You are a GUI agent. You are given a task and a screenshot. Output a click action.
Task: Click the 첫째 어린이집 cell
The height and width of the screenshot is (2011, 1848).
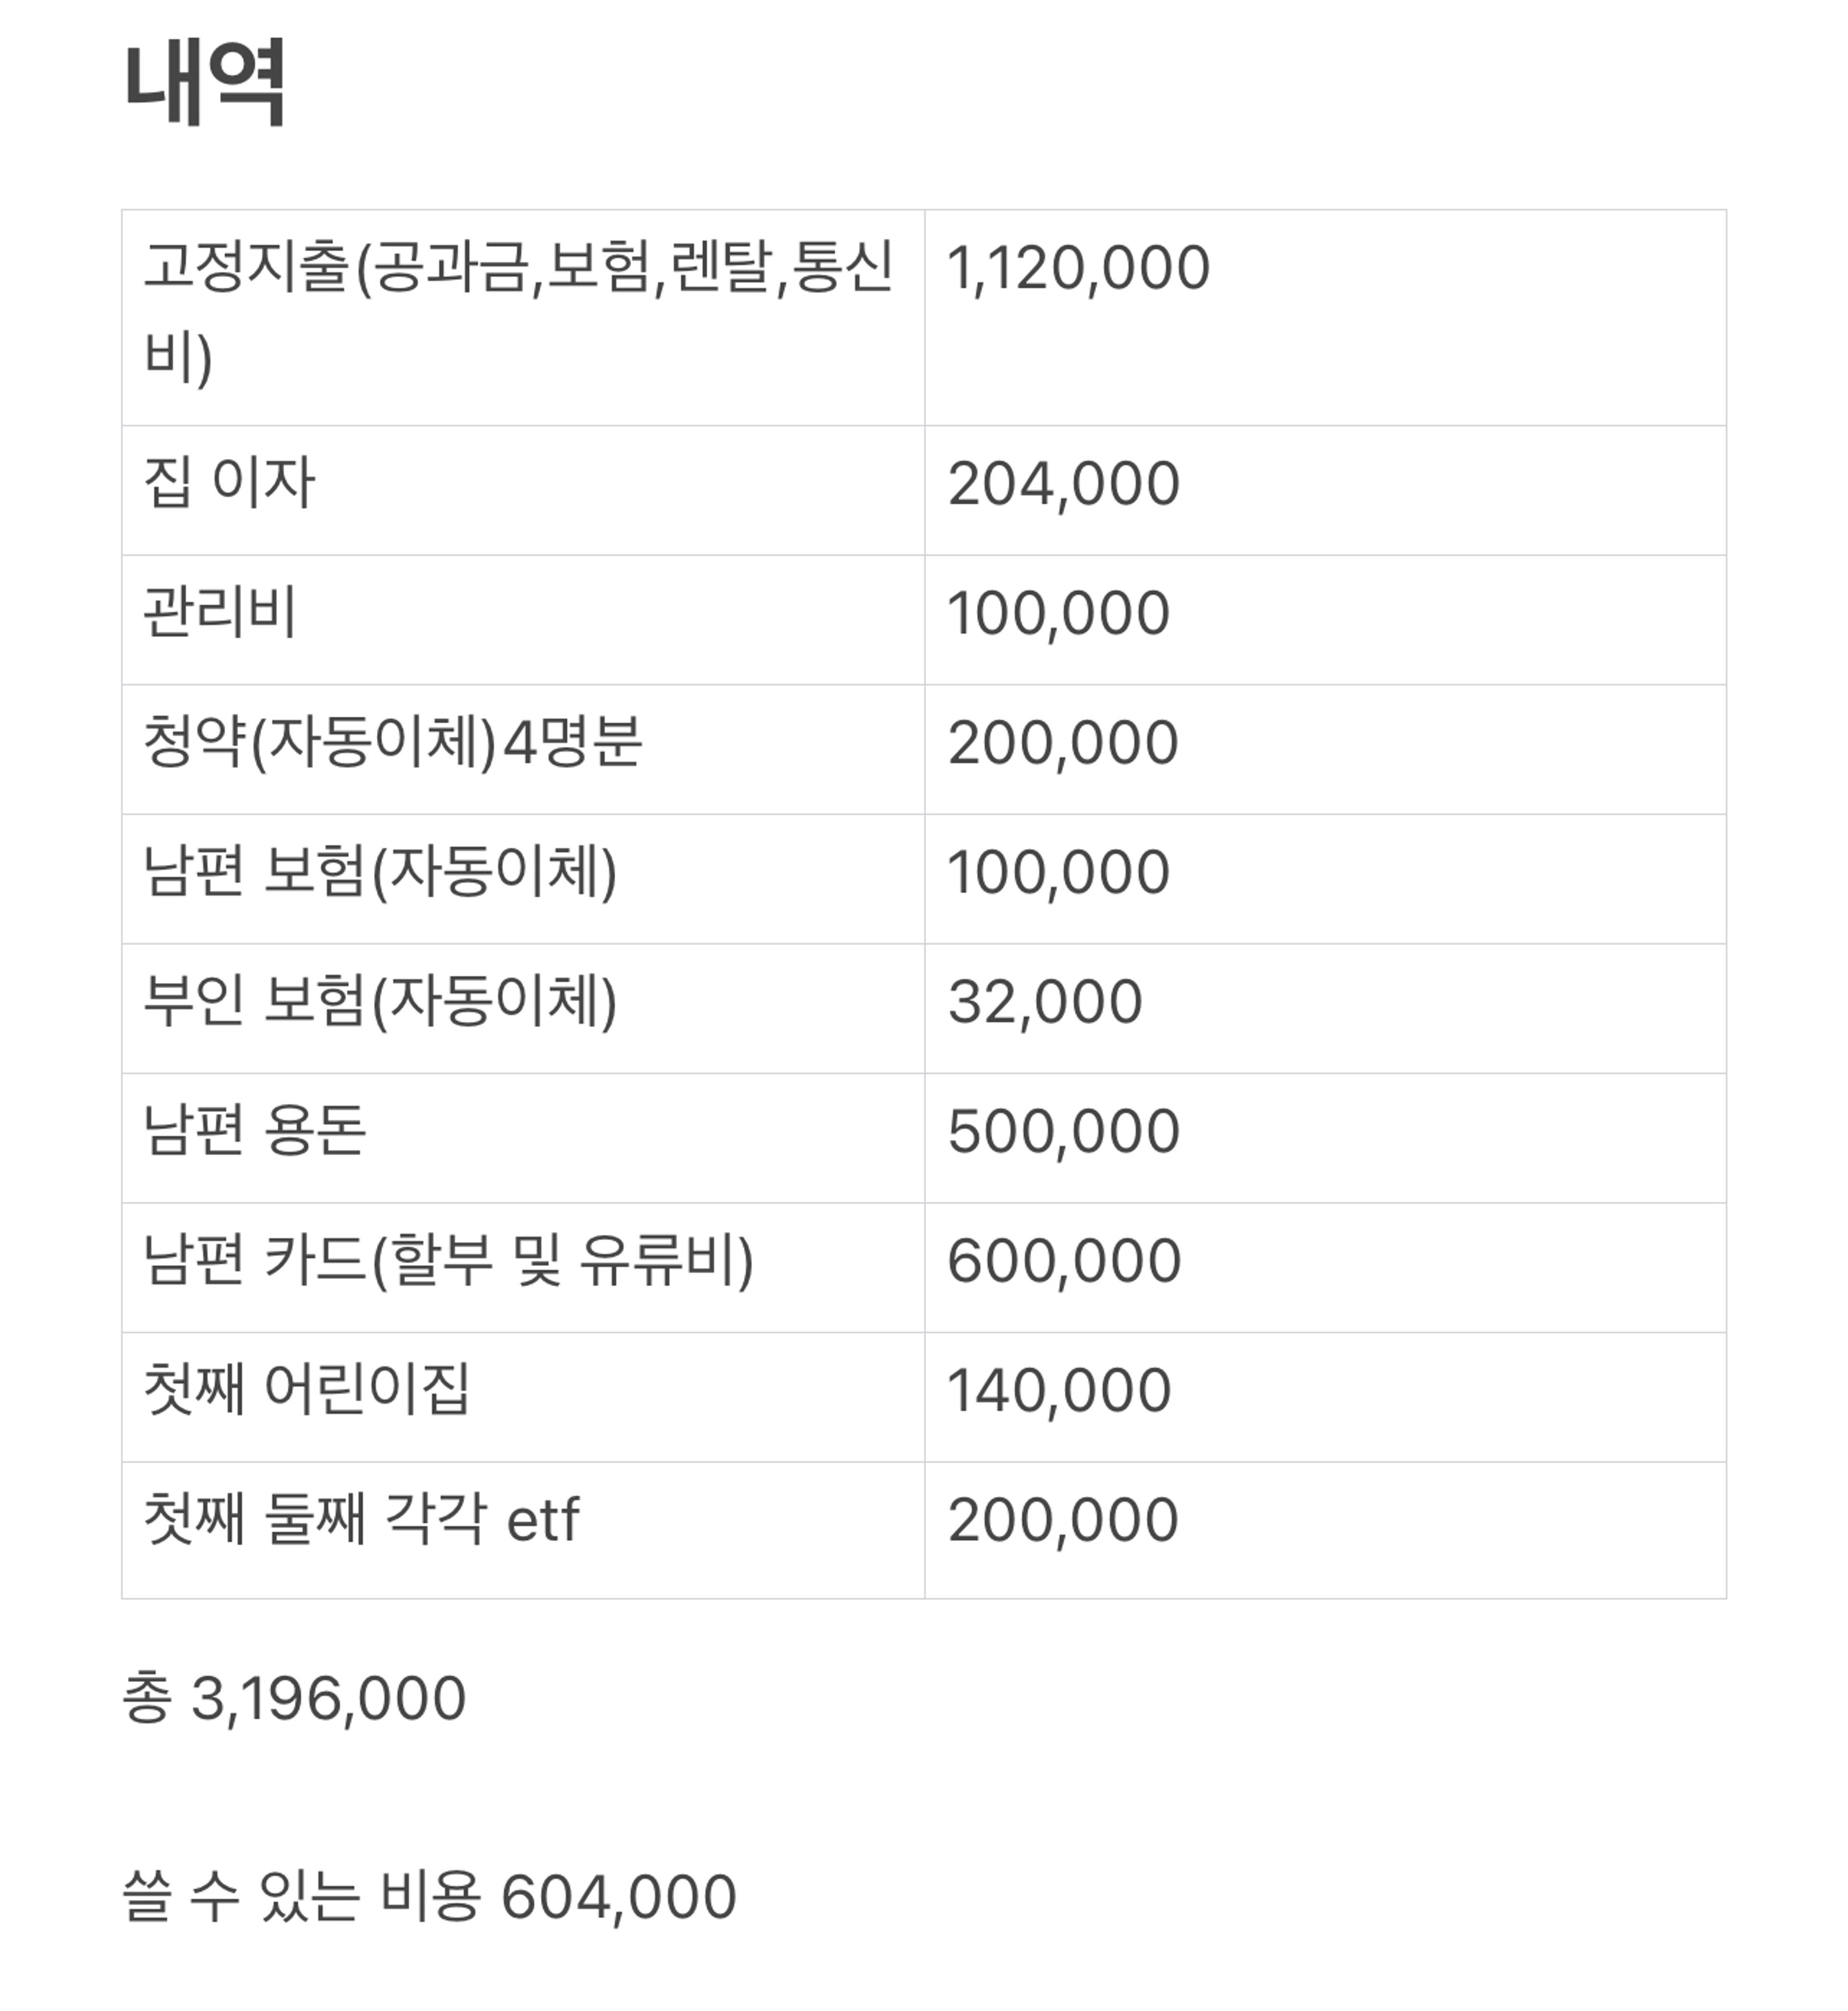(523, 1397)
